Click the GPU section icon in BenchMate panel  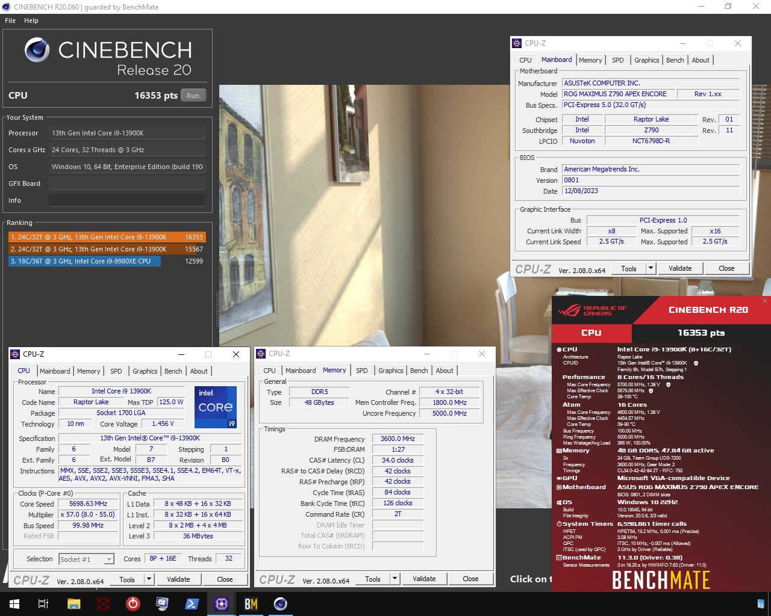559,478
